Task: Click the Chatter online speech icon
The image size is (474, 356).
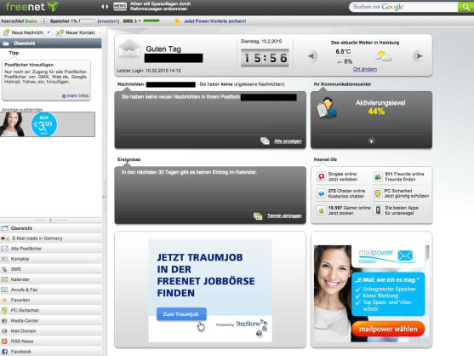Action: click(x=322, y=193)
